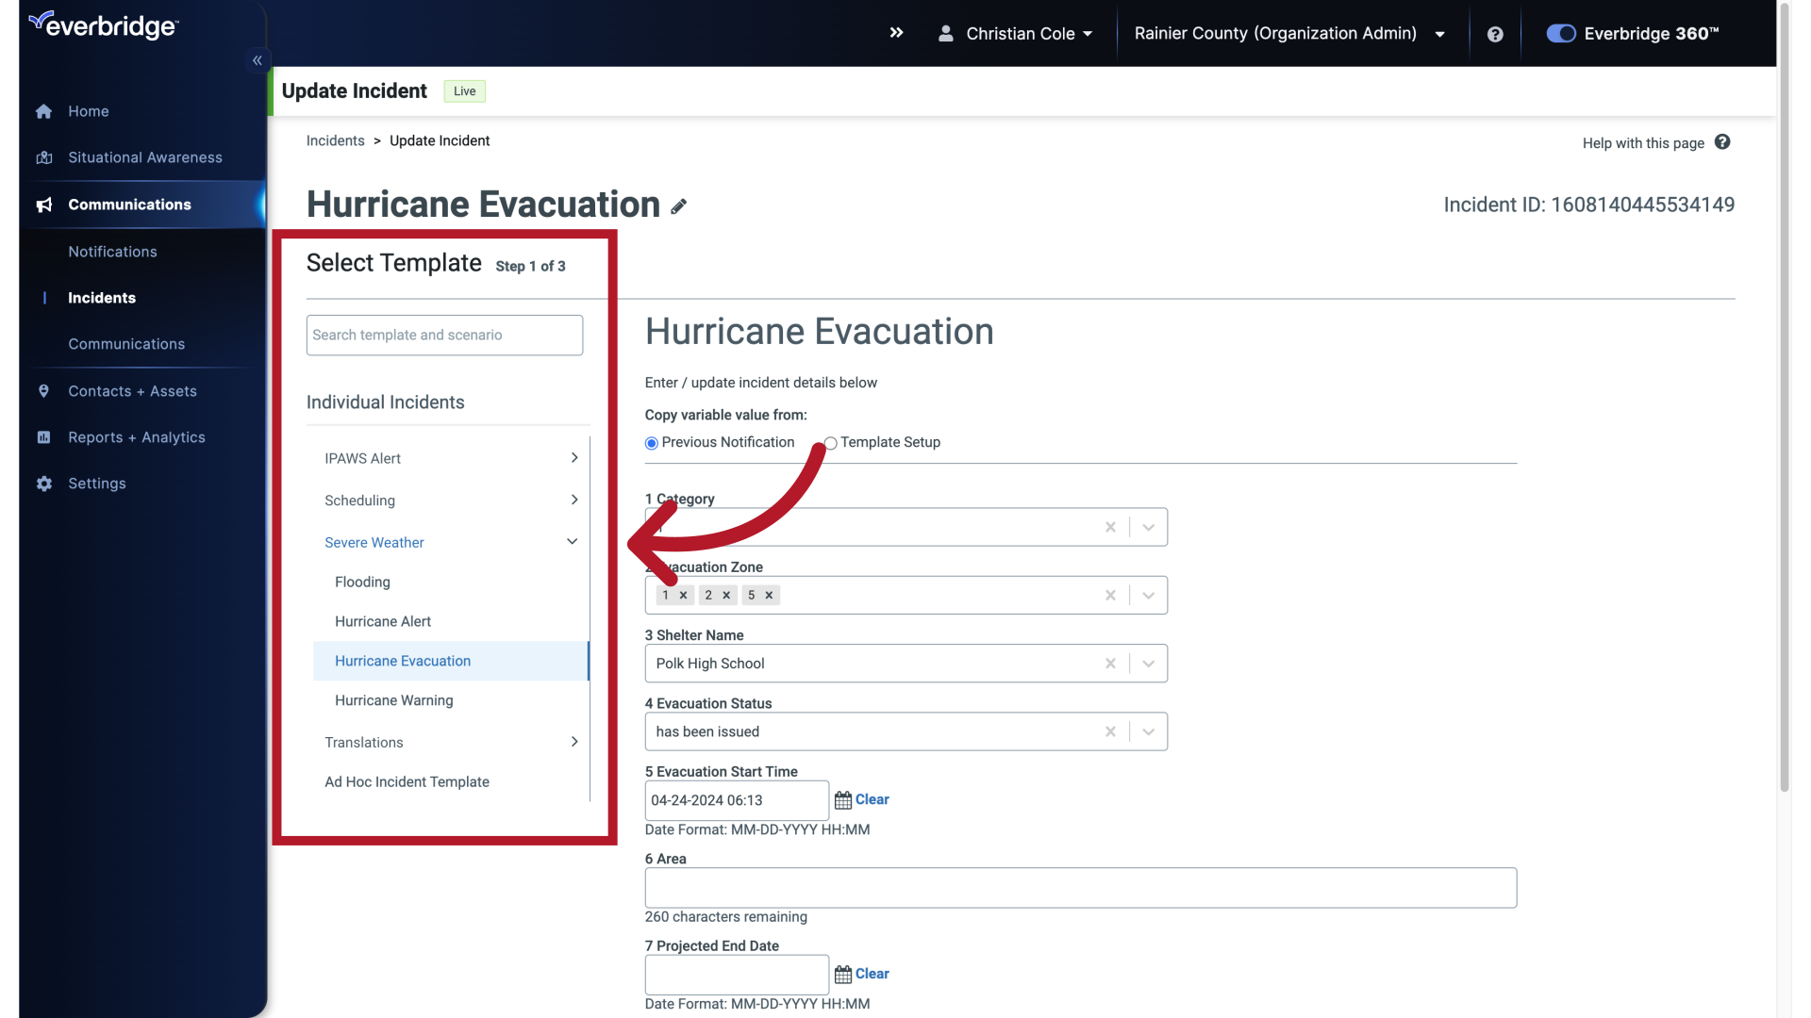The image size is (1811, 1018).
Task: Click the Reports + Analytics chart icon
Action: pos(43,437)
